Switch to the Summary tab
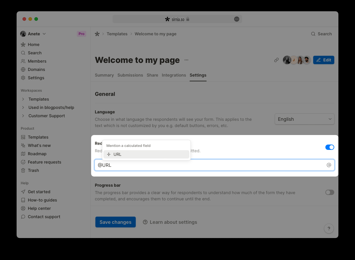This screenshot has width=355, height=260. point(104,75)
